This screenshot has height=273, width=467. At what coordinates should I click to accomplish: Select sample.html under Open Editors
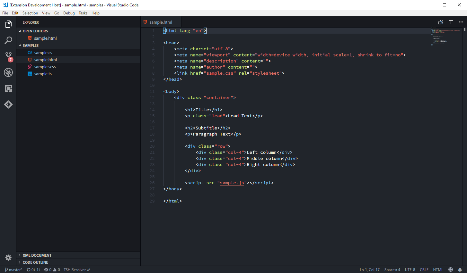(78, 38)
